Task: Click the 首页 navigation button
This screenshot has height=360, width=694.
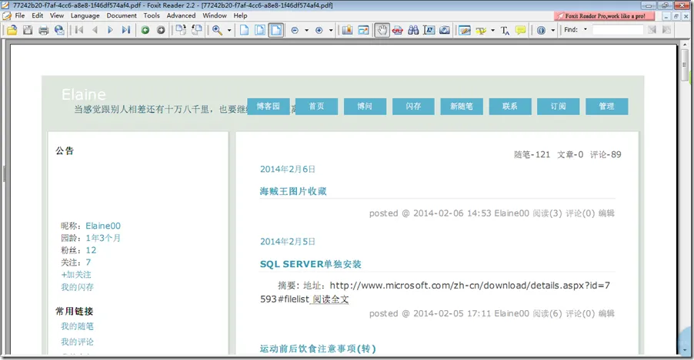Action: pos(316,107)
